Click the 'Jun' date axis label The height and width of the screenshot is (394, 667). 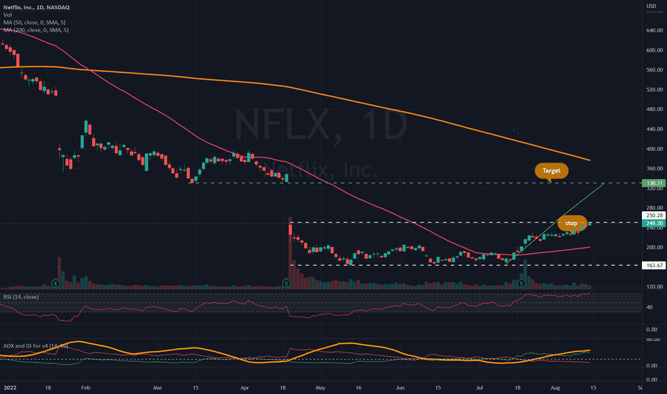(x=400, y=388)
